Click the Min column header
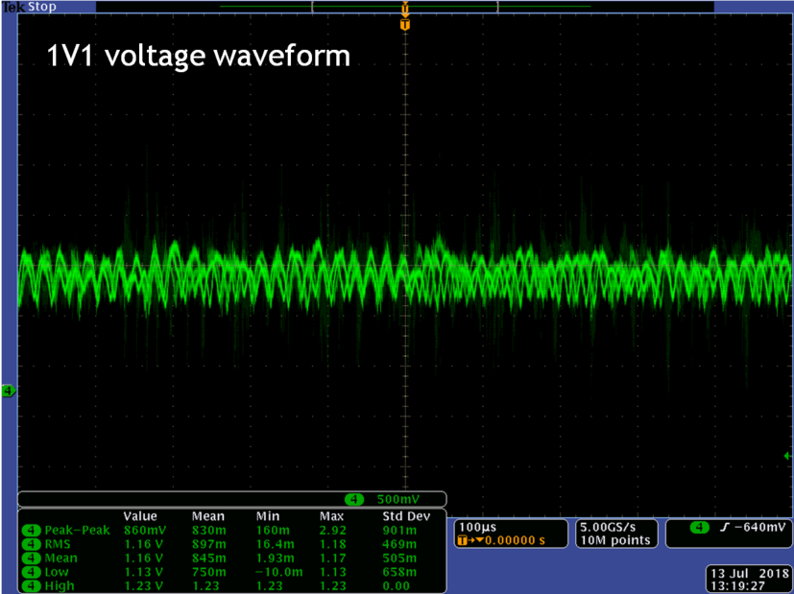Image resolution: width=794 pixels, height=594 pixels. click(268, 516)
